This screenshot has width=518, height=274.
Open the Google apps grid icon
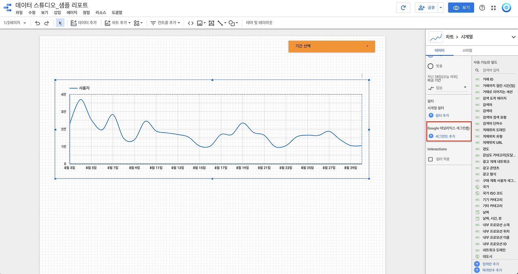494,8
